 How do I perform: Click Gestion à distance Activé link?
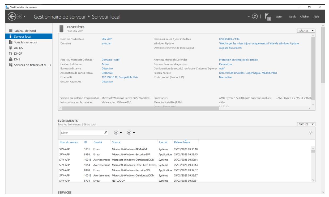click(105, 64)
